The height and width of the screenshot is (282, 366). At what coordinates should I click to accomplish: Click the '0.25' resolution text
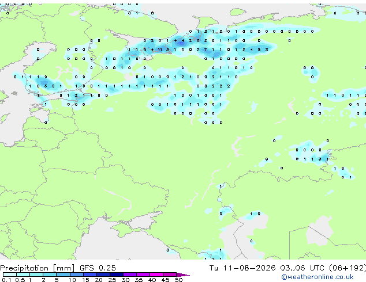pyautogui.click(x=107, y=268)
